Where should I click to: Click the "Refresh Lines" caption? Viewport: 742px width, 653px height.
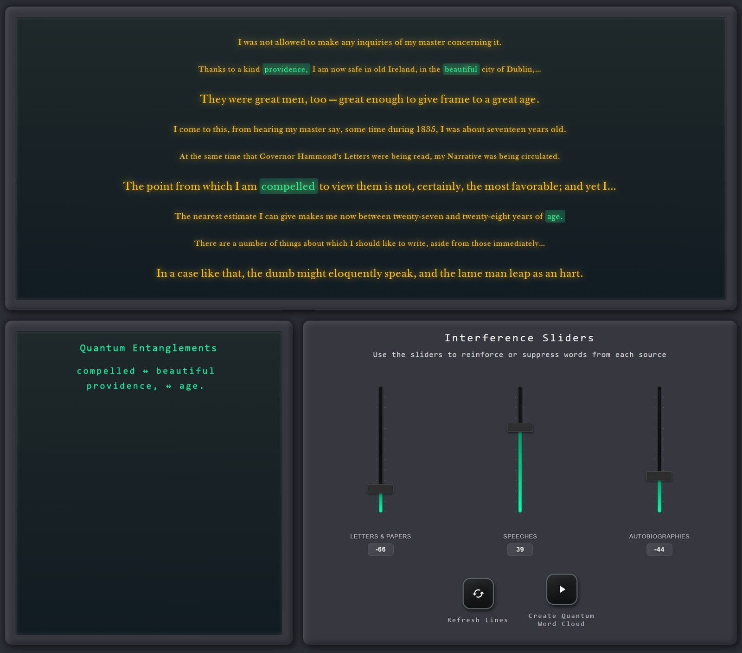tap(478, 620)
